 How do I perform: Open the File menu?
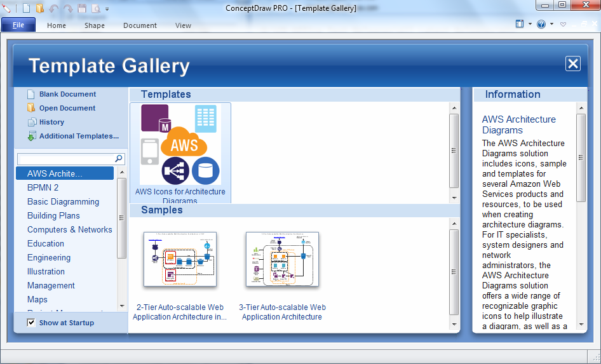click(x=18, y=25)
